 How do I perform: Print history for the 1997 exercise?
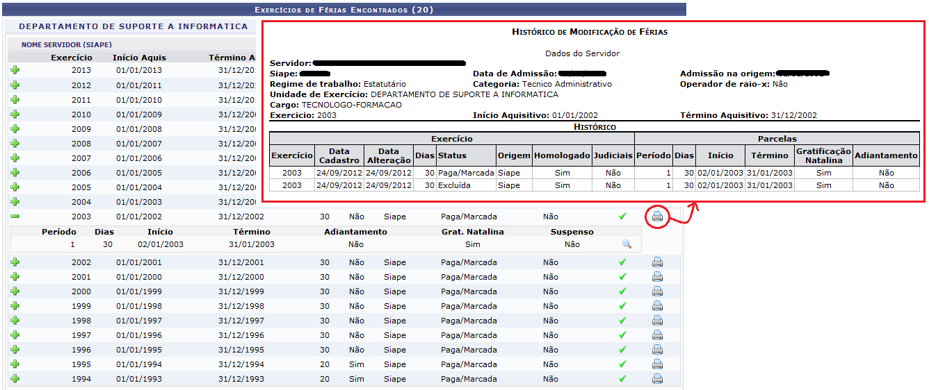657,335
